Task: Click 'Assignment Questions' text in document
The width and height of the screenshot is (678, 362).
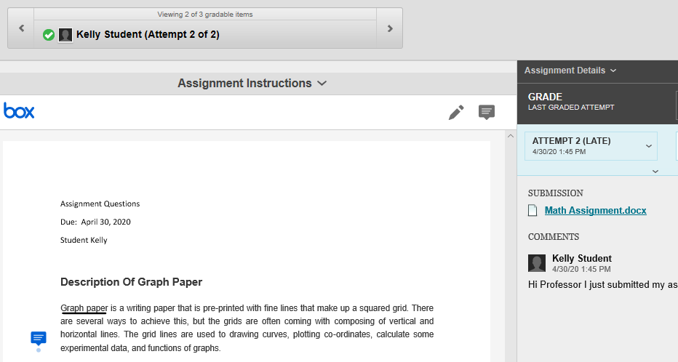Action: point(100,204)
